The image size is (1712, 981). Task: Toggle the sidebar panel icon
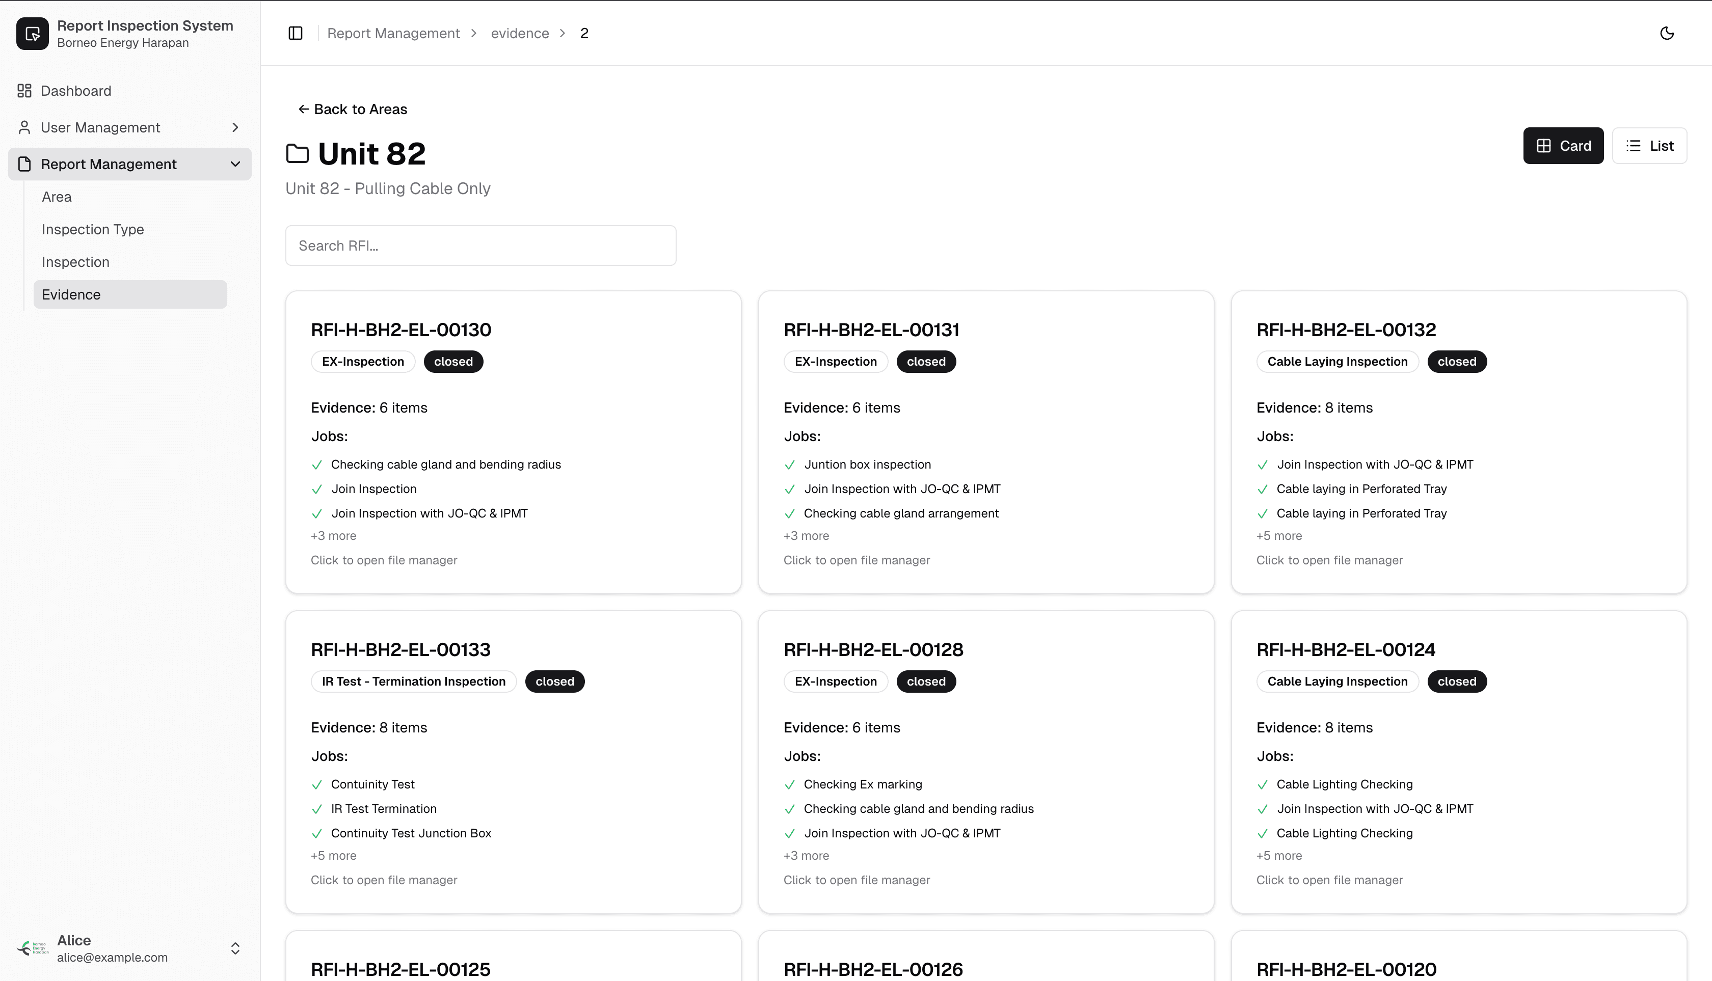tap(295, 33)
